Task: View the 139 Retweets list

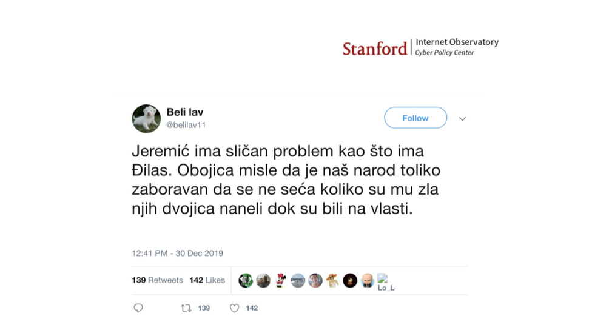Action: tap(157, 280)
